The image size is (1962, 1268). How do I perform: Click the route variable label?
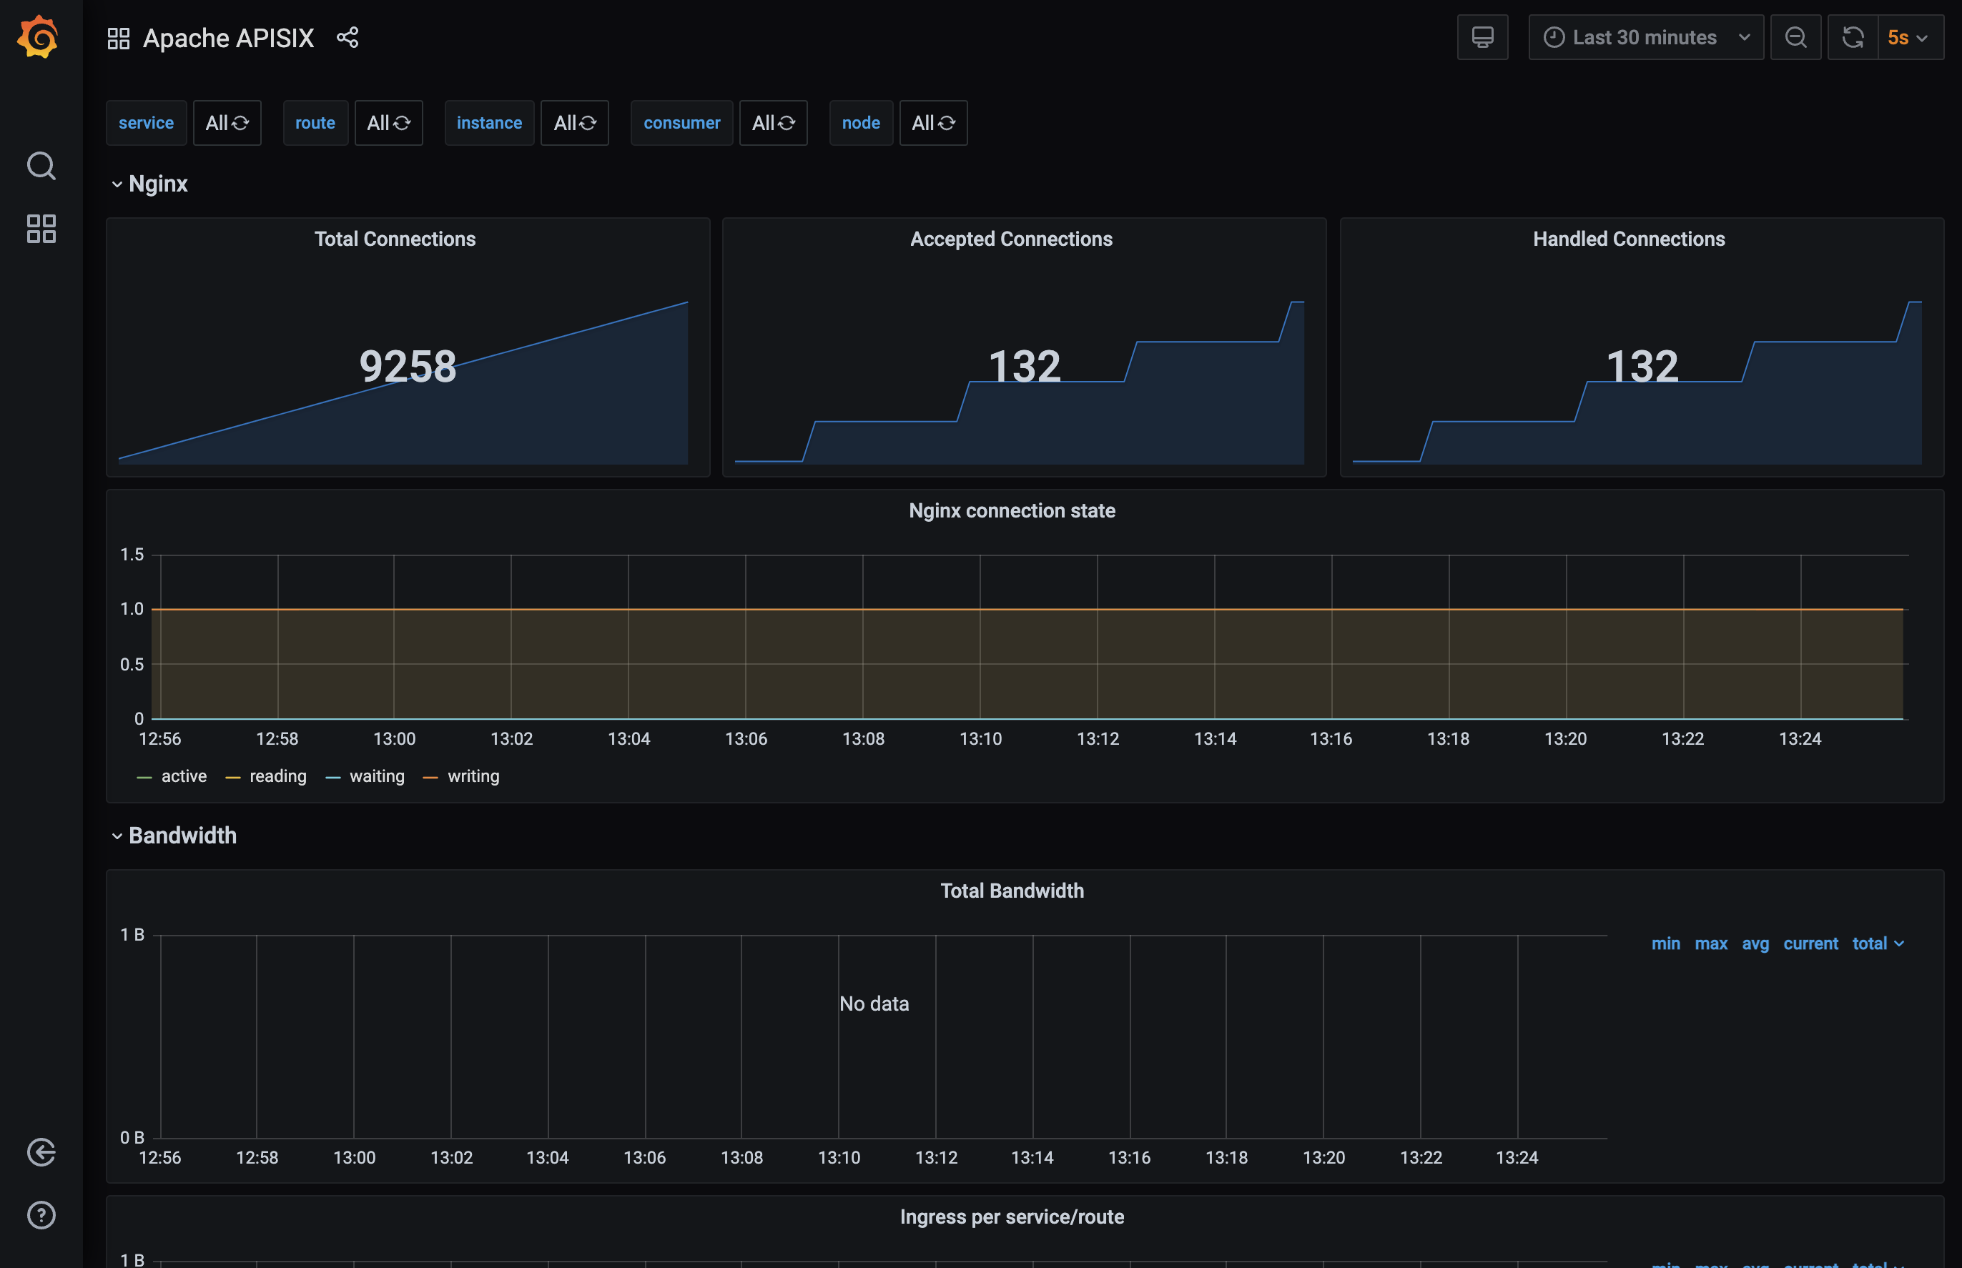tap(315, 123)
